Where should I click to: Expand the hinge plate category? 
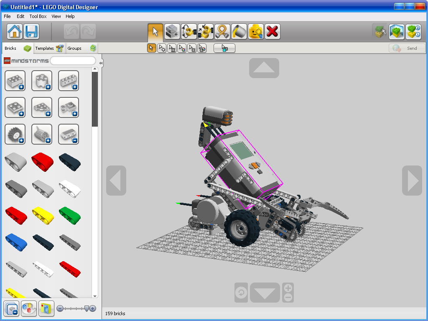[69, 107]
